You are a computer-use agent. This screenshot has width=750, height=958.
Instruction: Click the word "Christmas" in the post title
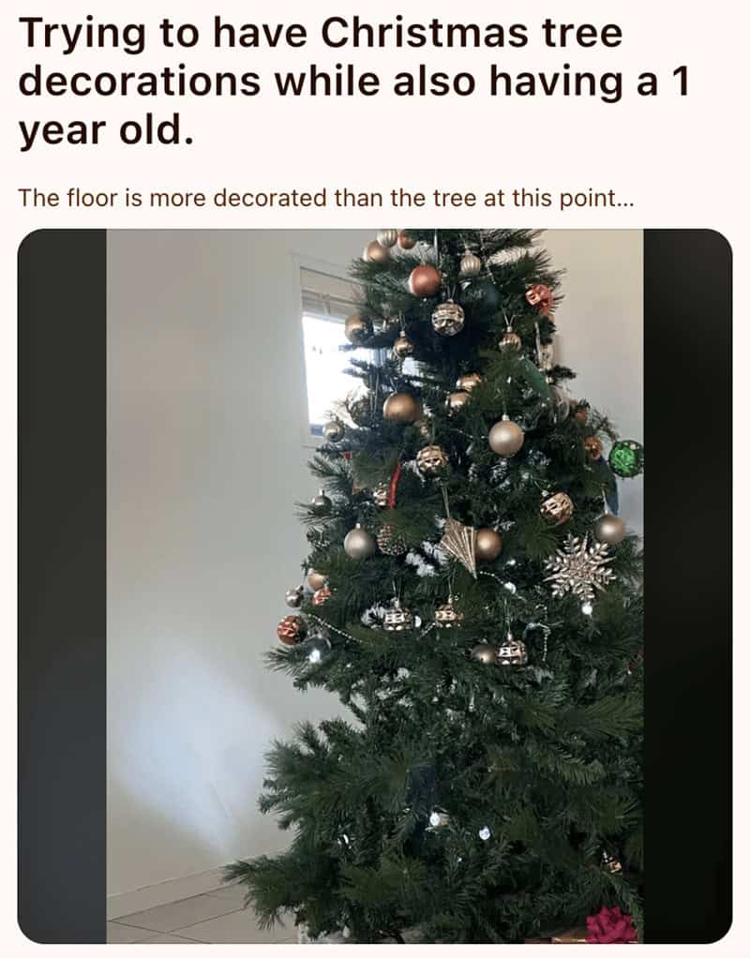[x=423, y=33]
